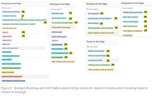
Task: Select the 5G integration option
Action: tap(94, 13)
